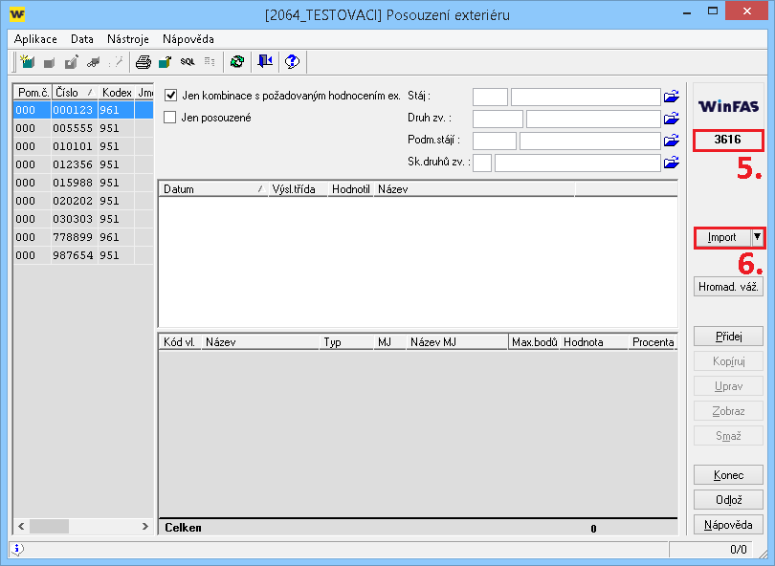Click the printer icon in toolbar
Screen dimensions: 775x566
pos(143,62)
